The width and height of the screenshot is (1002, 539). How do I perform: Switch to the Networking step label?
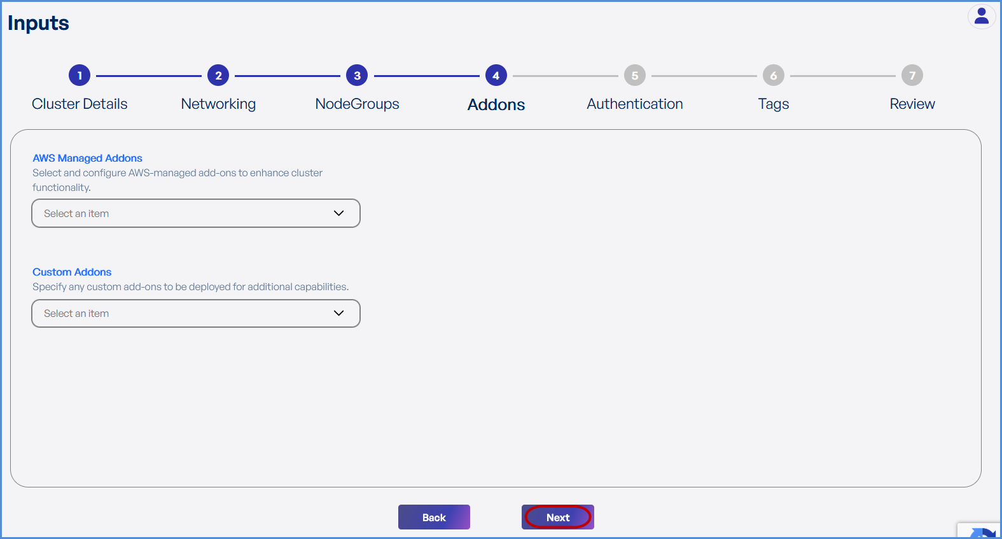[218, 104]
